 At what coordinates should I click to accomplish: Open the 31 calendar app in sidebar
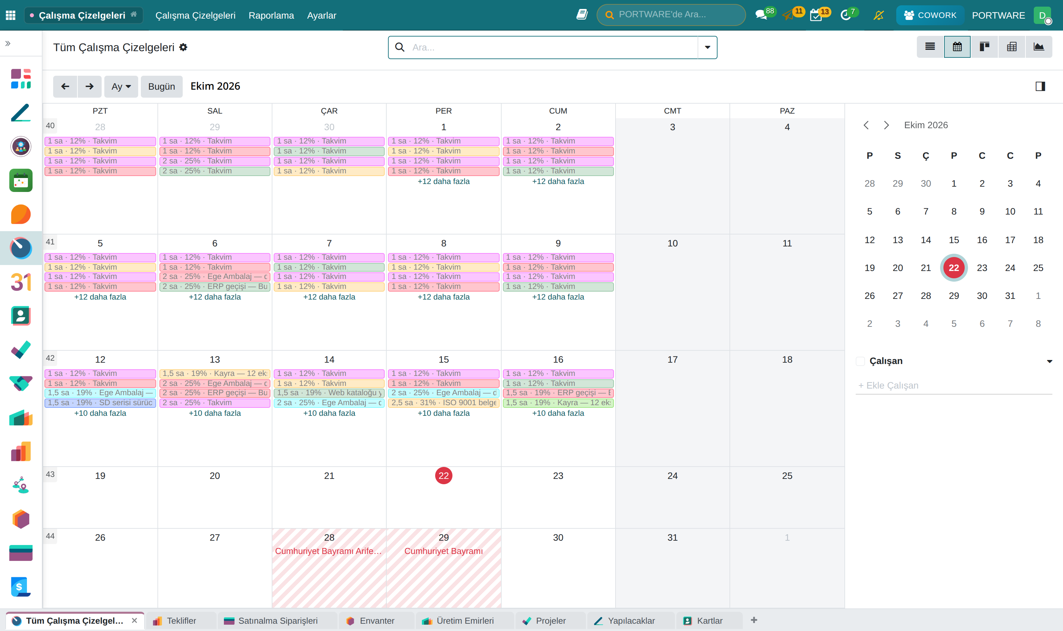[21, 282]
